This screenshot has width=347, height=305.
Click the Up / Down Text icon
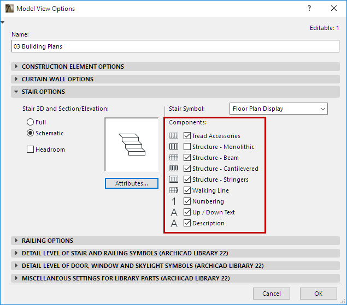point(174,212)
